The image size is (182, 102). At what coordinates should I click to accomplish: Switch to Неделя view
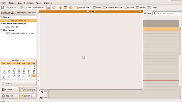click(x=129, y=7)
